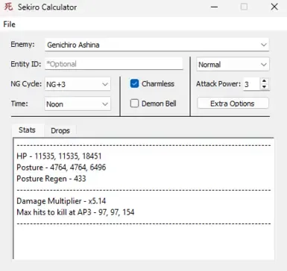Open the Enemy dropdown showing Genichiro Ashina

(x=157, y=45)
